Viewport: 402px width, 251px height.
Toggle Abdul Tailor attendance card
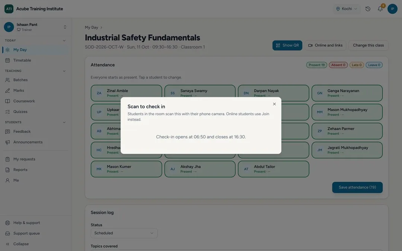click(273, 169)
